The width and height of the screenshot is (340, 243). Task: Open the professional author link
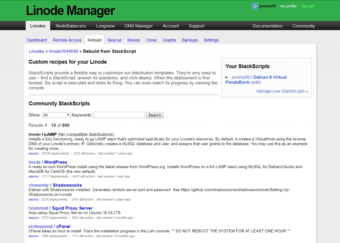pyautogui.click(x=41, y=226)
